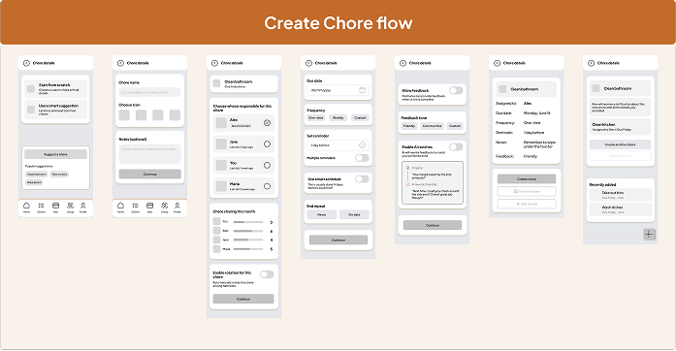Click the Notes (optional) text area
This screenshot has height=351, width=676.
(150, 154)
